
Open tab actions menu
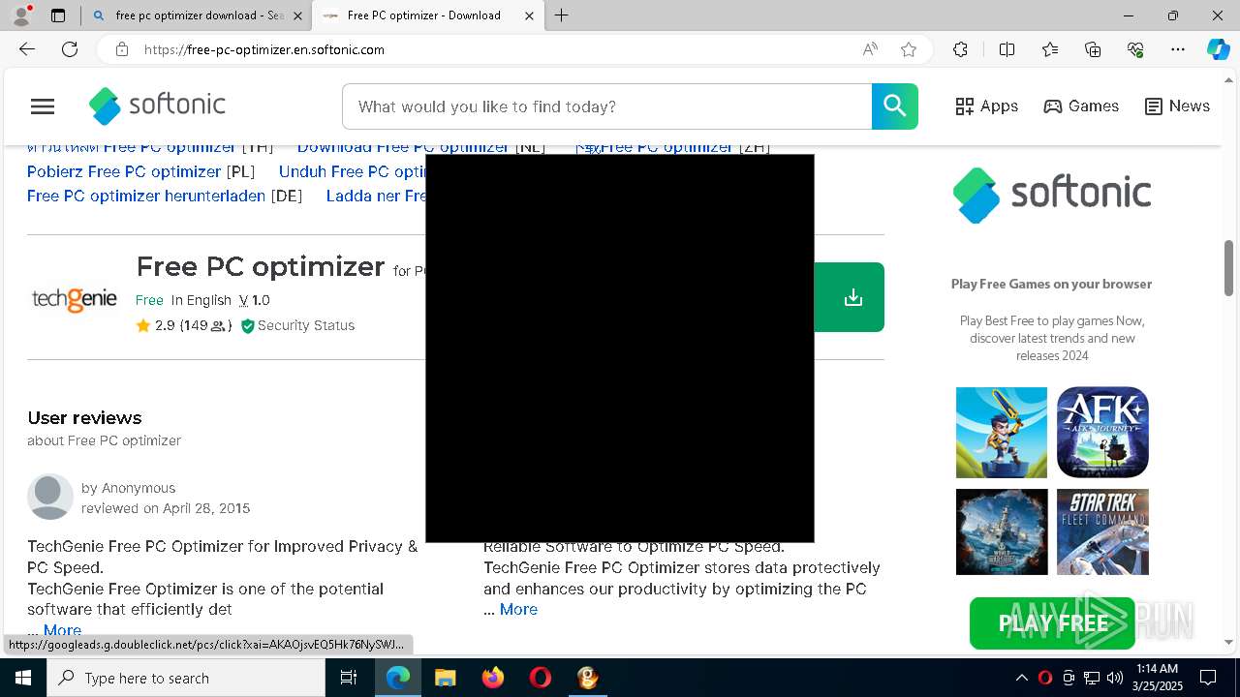tap(58, 15)
